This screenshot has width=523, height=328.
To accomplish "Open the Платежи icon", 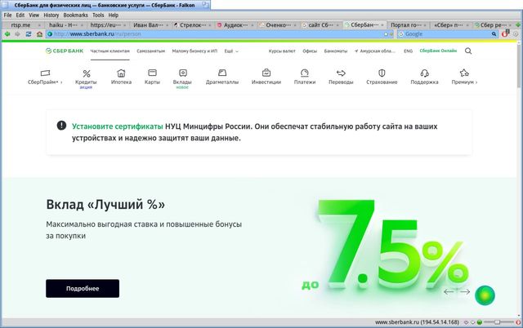I will tap(305, 73).
